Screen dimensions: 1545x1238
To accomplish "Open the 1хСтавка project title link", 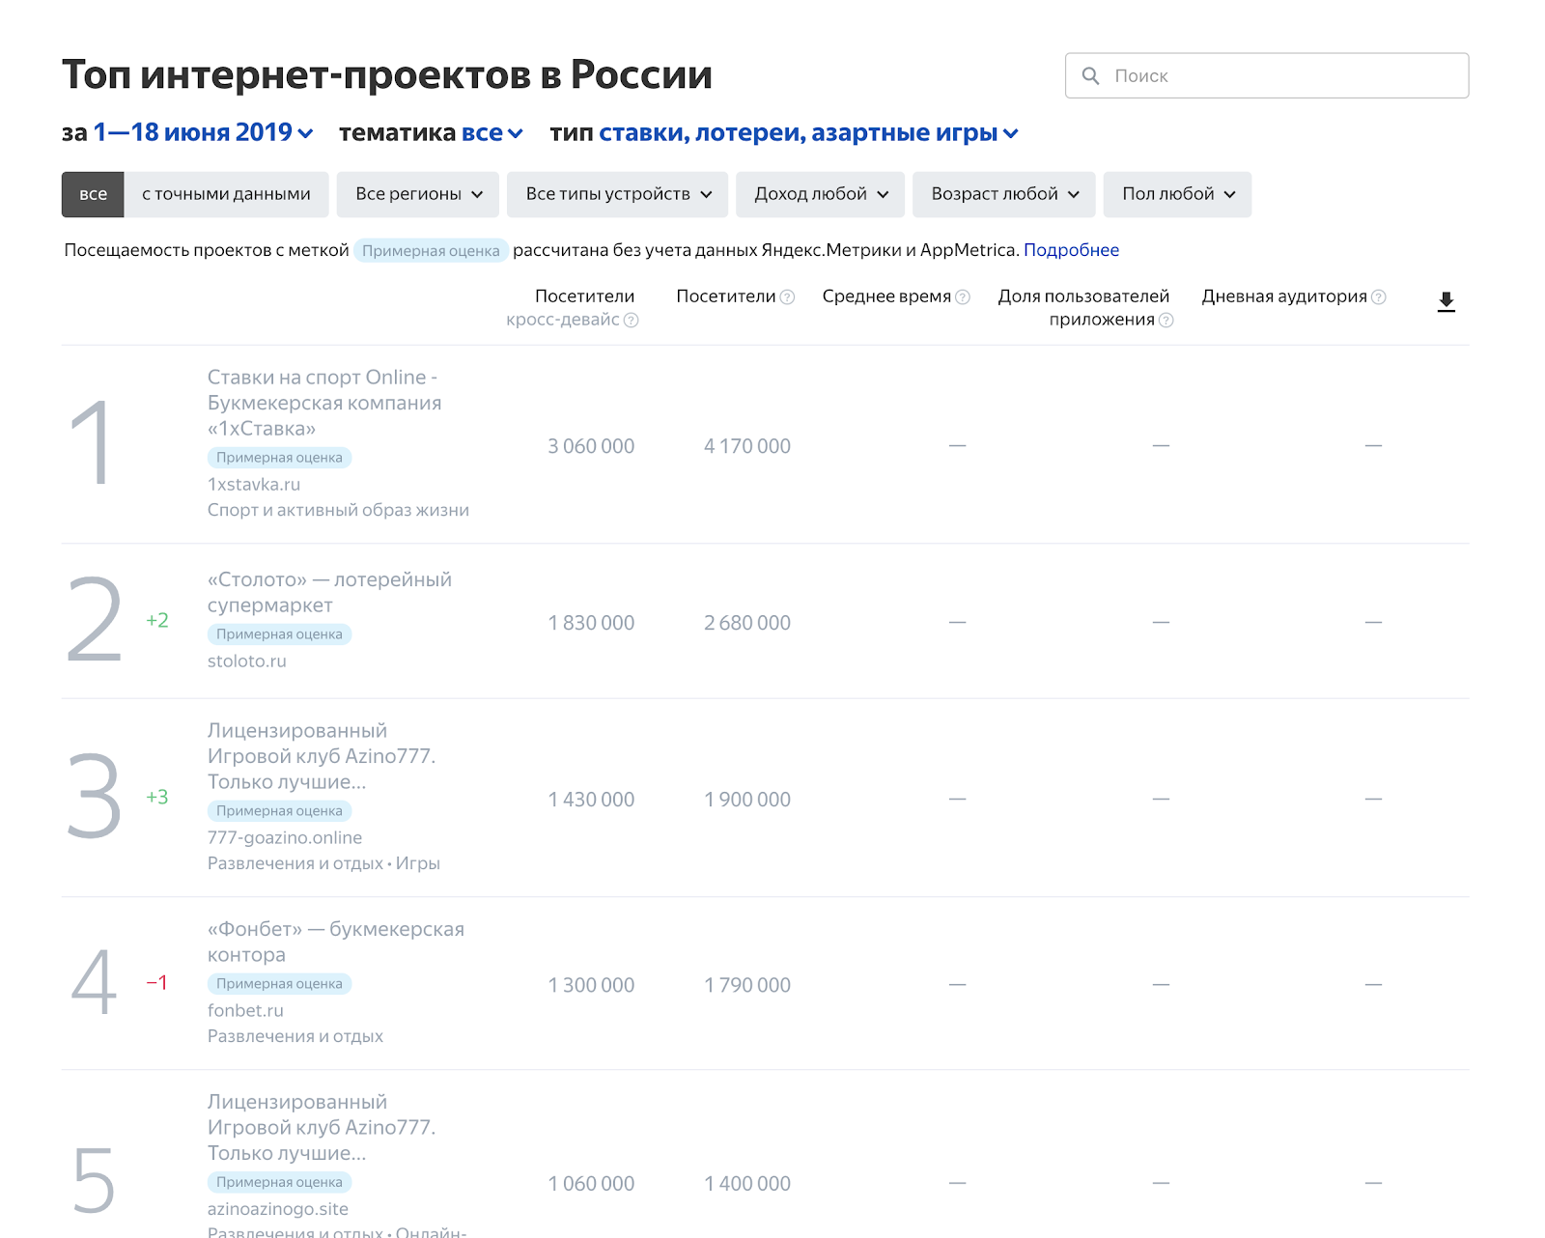I will coord(324,403).
